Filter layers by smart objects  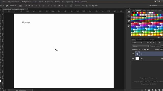(x=160, y=42)
